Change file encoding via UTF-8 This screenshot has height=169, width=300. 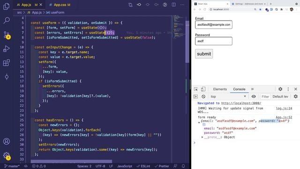pos(100,166)
